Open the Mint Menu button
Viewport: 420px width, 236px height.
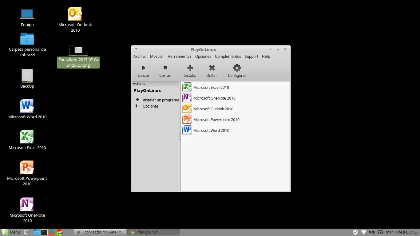pos(11,232)
